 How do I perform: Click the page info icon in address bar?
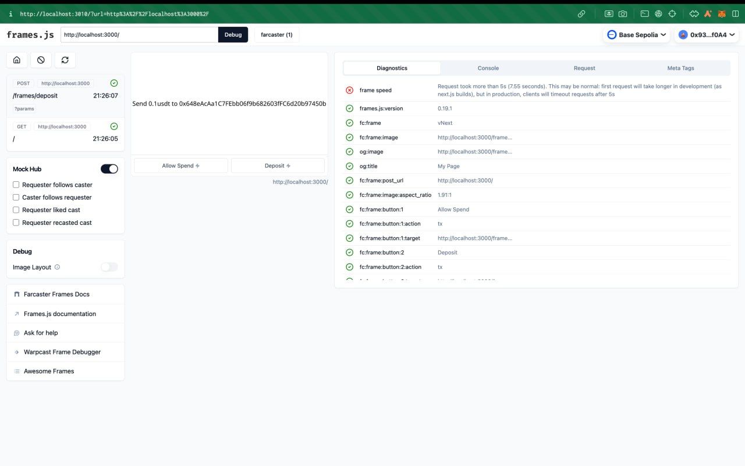[x=10, y=13]
